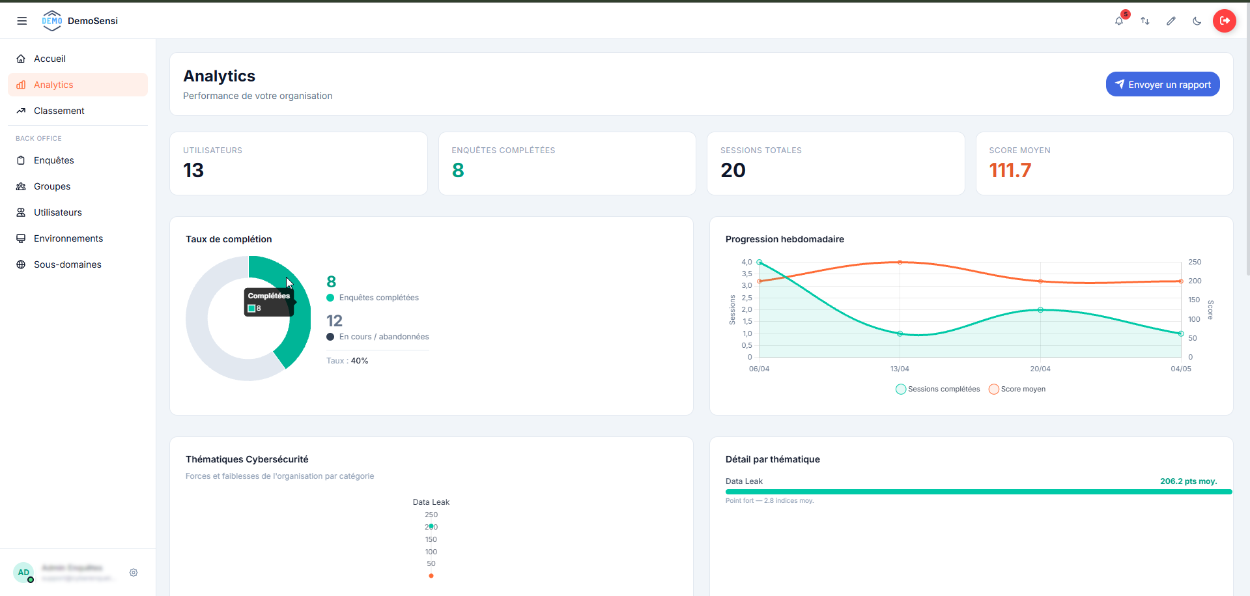Click the 206.2 pts moy. value
This screenshot has width=1250, height=596.
tap(1188, 481)
